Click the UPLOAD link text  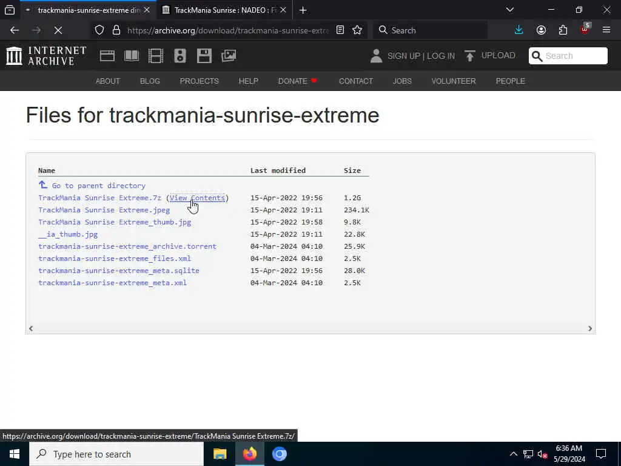tap(498, 55)
